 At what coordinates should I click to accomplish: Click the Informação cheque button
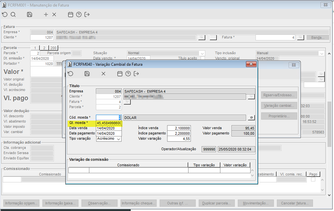coord(139,203)
